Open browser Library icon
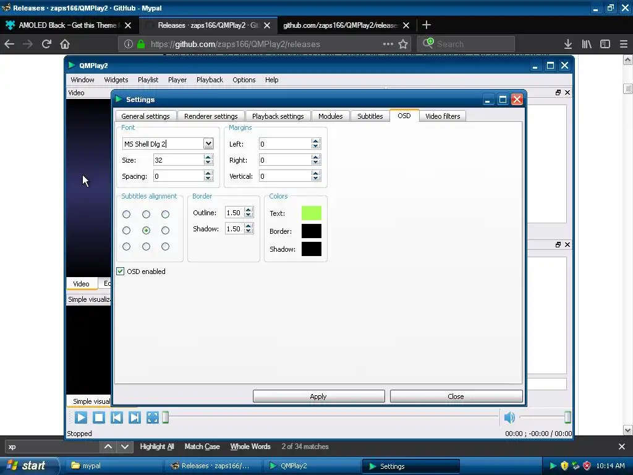Screen dimensions: 633x475 pyautogui.click(x=587, y=44)
